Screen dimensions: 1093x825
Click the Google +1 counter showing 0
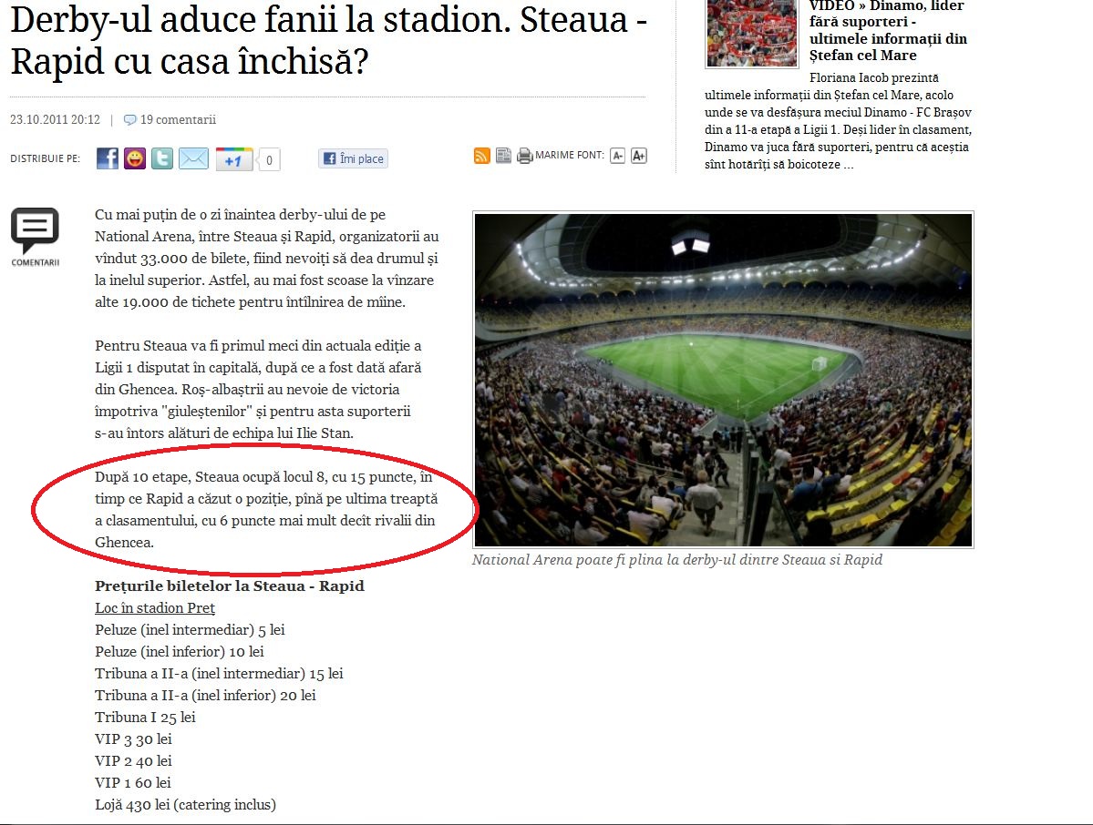269,160
